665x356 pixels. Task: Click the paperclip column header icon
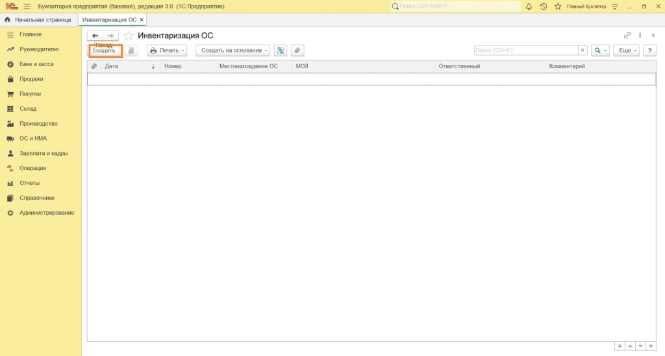click(x=94, y=66)
